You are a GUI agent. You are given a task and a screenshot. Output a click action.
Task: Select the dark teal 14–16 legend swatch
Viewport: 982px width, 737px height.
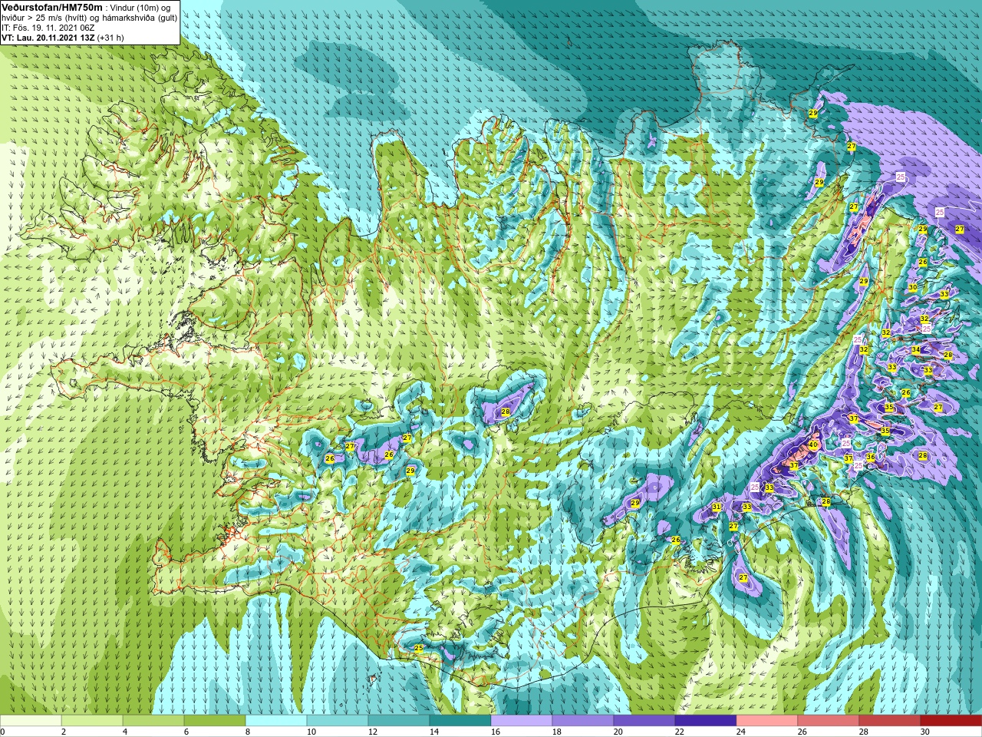pyautogui.click(x=460, y=721)
